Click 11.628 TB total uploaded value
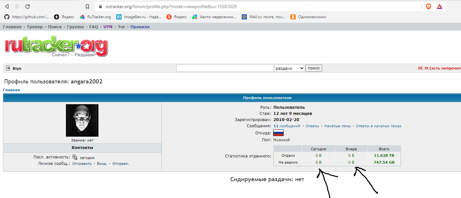Image resolution: width=461 pixels, height=198 pixels. 384,155
